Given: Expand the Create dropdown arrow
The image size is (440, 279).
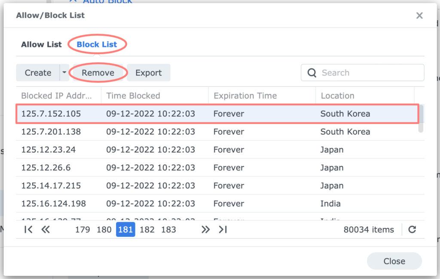Looking at the screenshot, I should [64, 73].
